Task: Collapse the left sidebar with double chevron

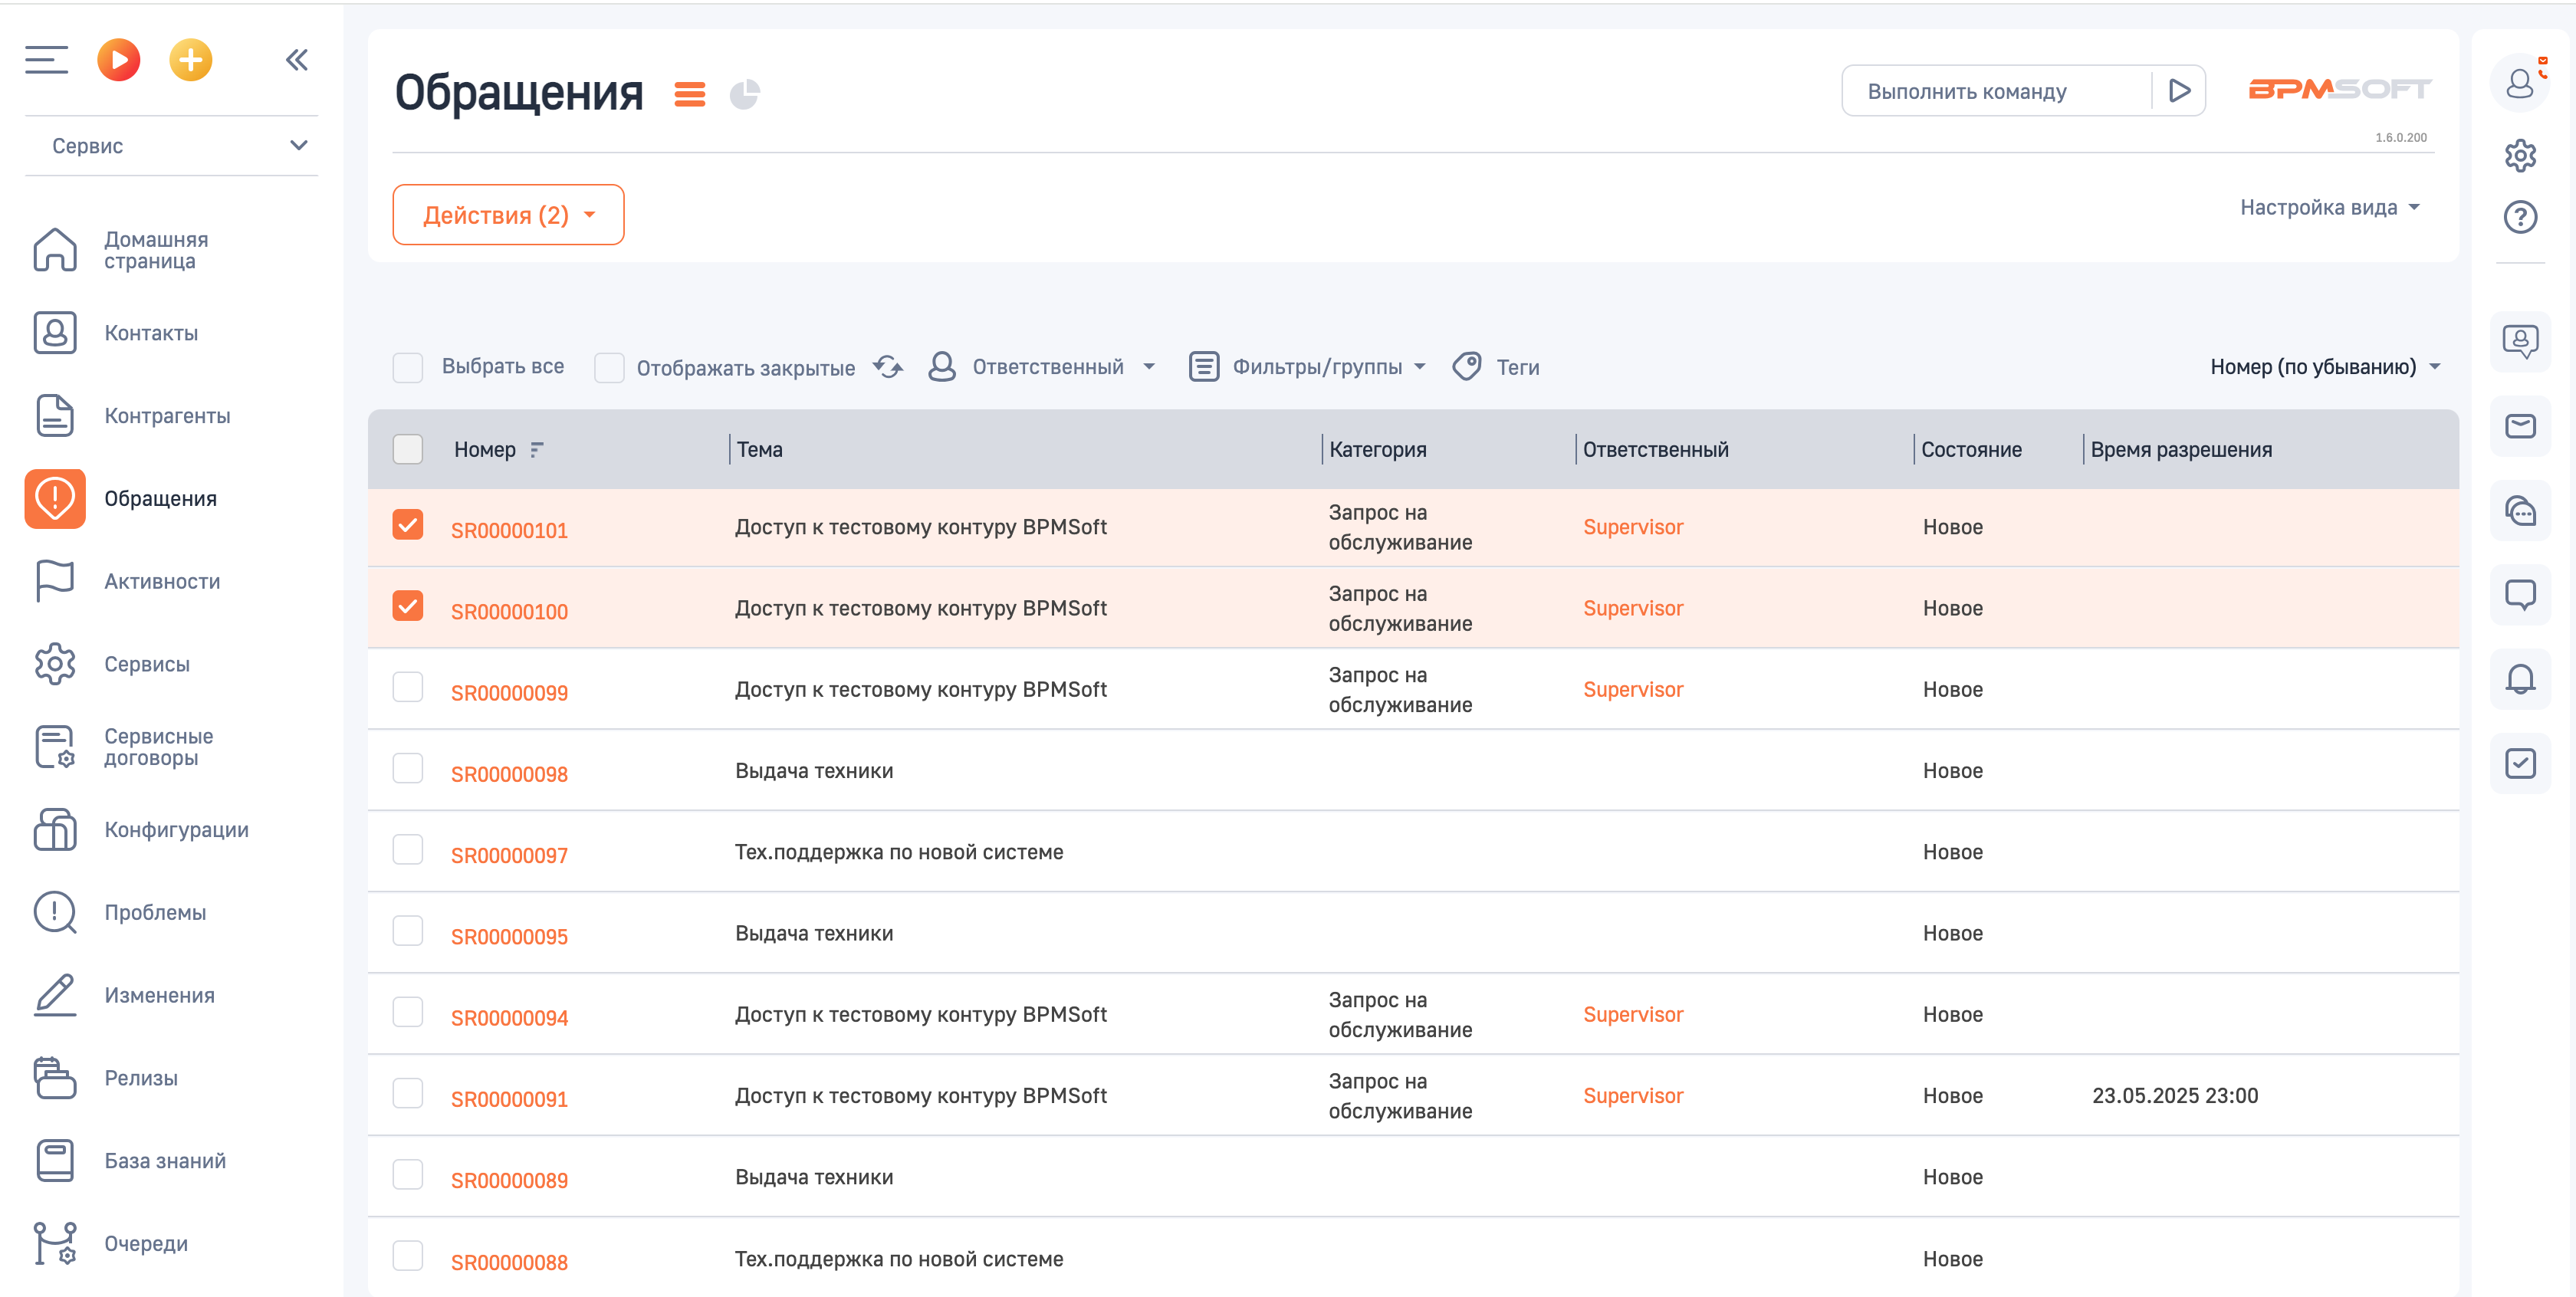Action: click(x=296, y=60)
